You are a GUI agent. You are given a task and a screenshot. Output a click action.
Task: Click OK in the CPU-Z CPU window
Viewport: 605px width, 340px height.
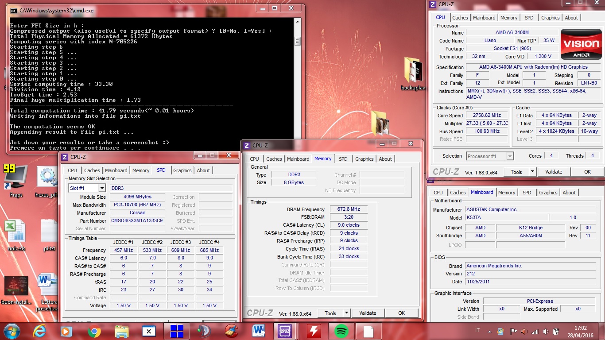[587, 172]
